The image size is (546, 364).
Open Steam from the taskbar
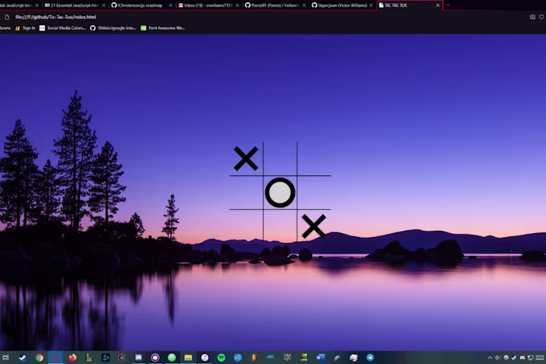point(23,357)
